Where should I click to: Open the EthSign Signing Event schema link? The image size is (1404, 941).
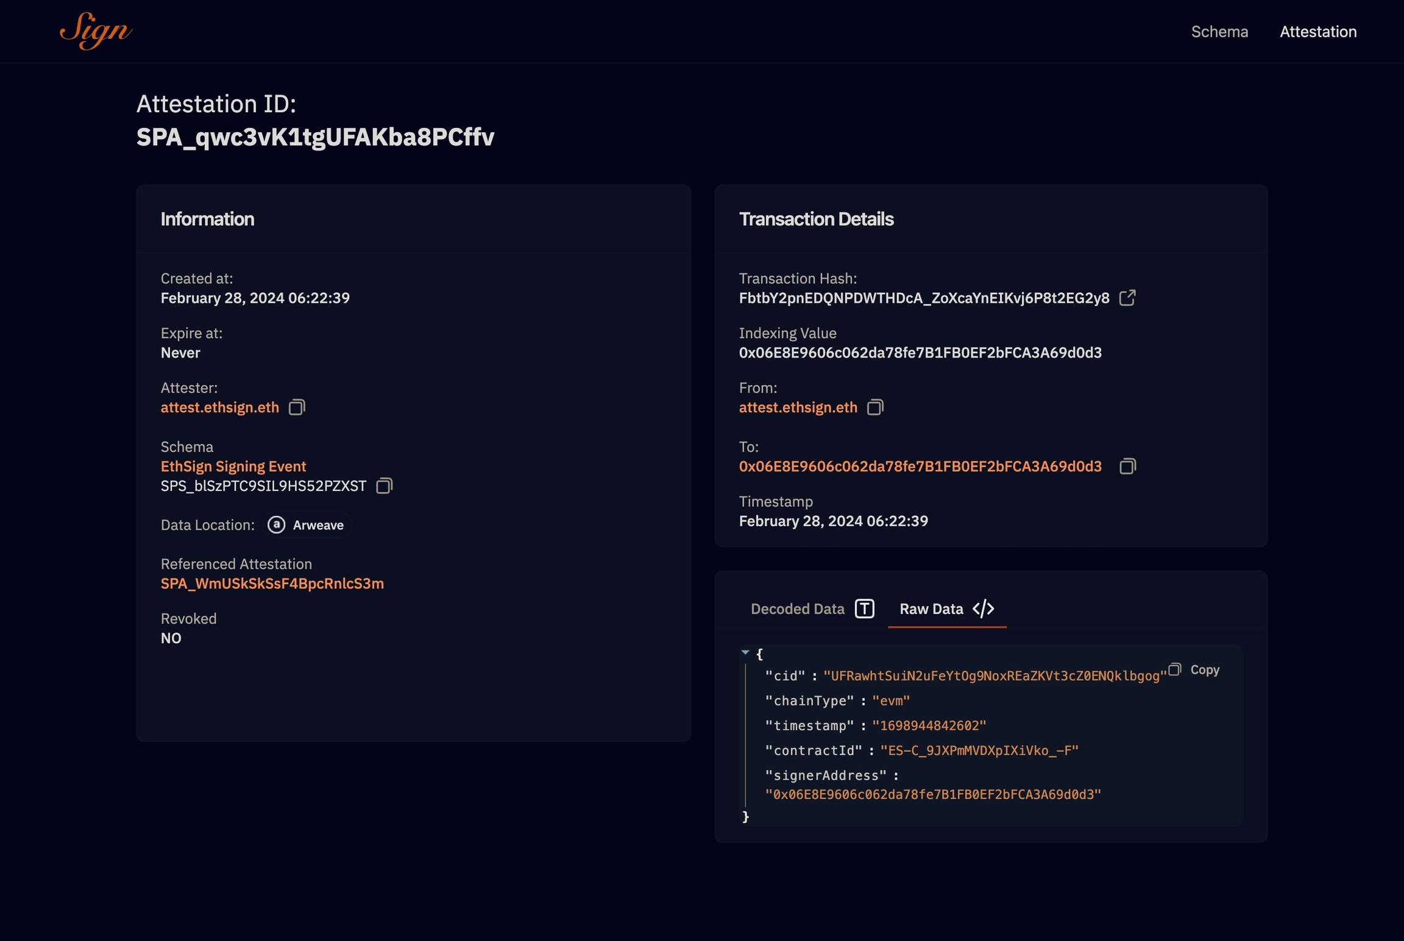pos(233,466)
